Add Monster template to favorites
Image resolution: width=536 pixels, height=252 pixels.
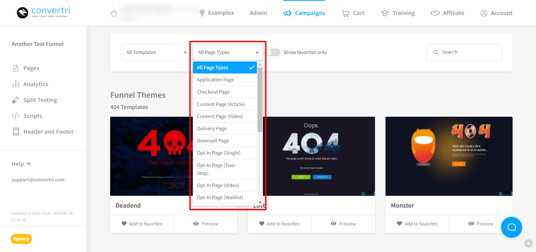pyautogui.click(x=417, y=224)
